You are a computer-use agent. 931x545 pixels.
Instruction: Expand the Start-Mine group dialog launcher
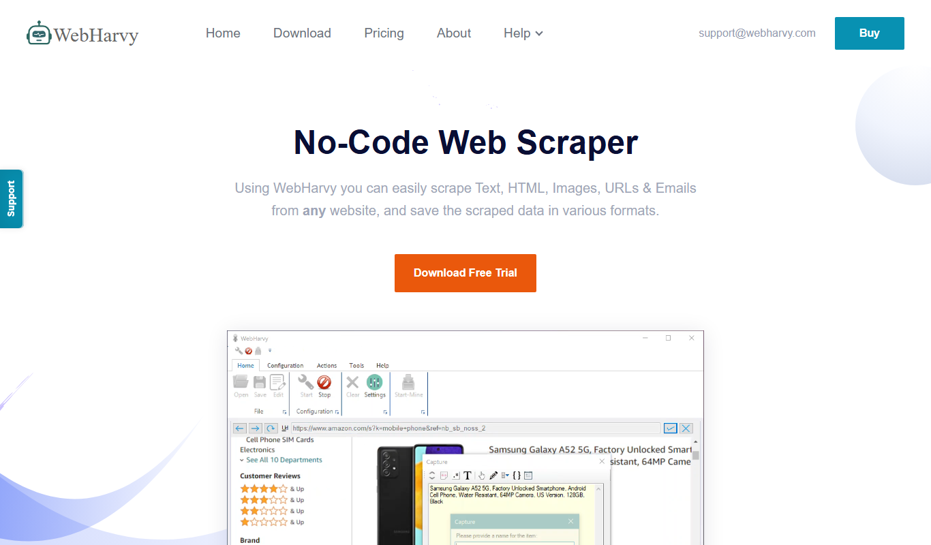[x=423, y=412]
